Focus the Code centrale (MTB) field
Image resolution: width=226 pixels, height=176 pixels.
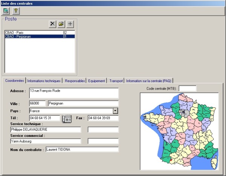pyautogui.click(x=187, y=89)
